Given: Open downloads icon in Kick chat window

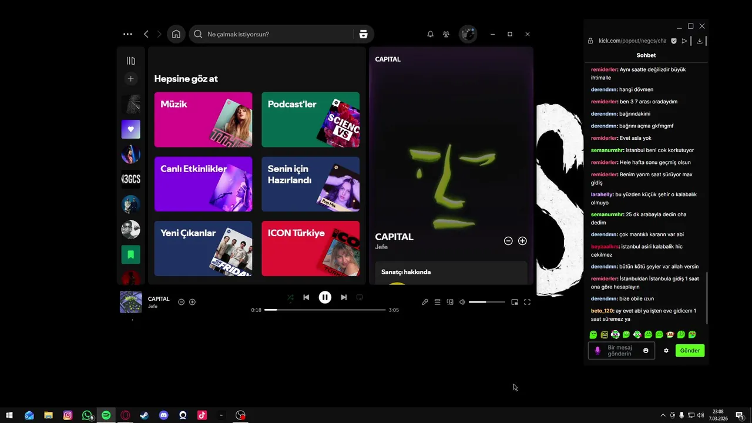Looking at the screenshot, I should point(700,41).
